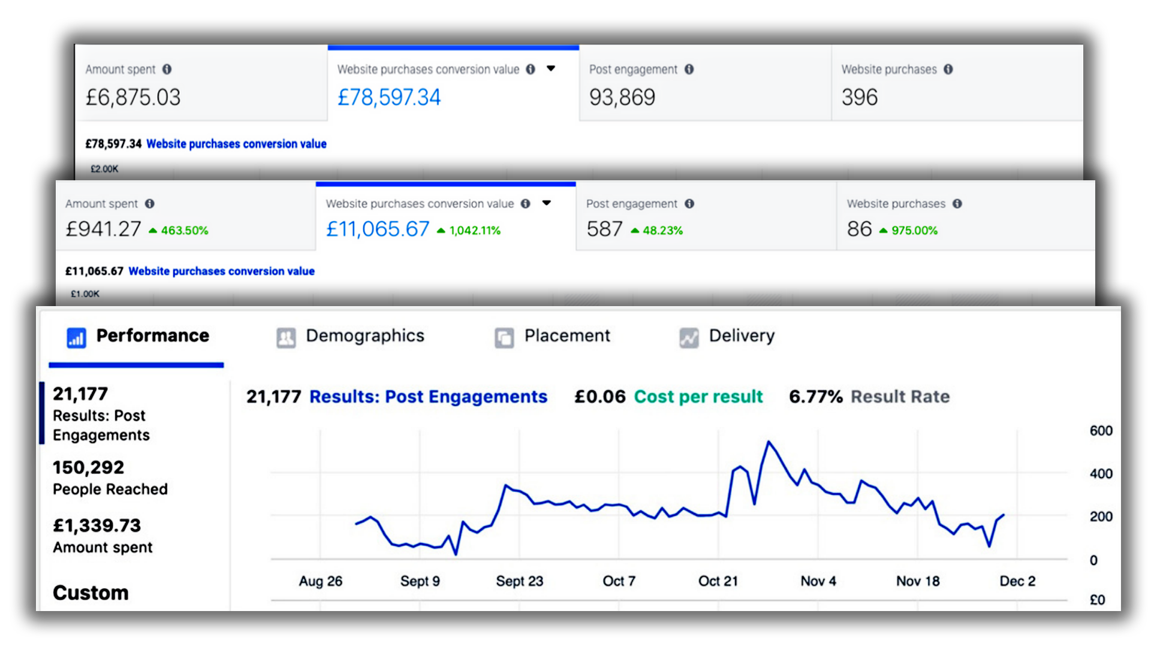The width and height of the screenshot is (1151, 647).
Task: Click the Performance bar chart icon
Action: [76, 338]
